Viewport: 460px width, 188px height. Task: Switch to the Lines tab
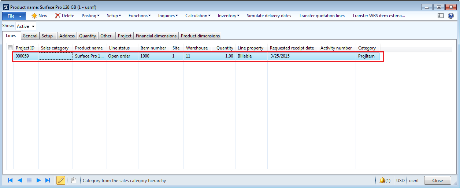(11, 36)
